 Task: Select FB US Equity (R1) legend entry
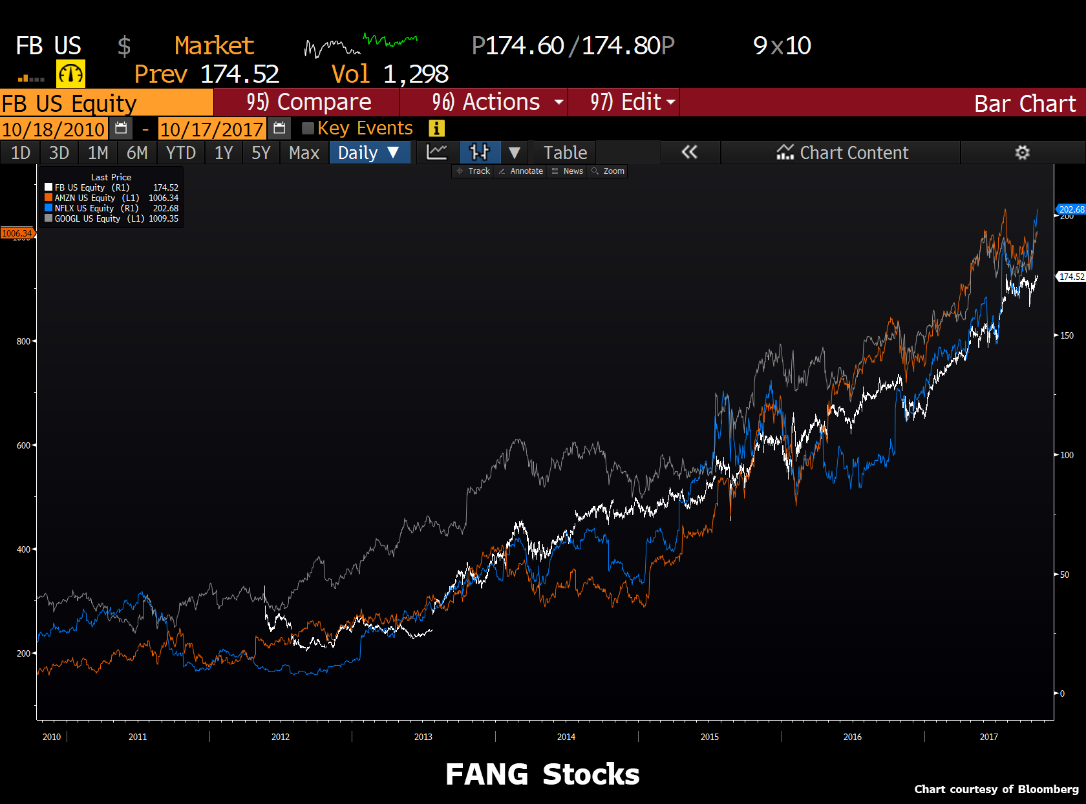pos(111,187)
